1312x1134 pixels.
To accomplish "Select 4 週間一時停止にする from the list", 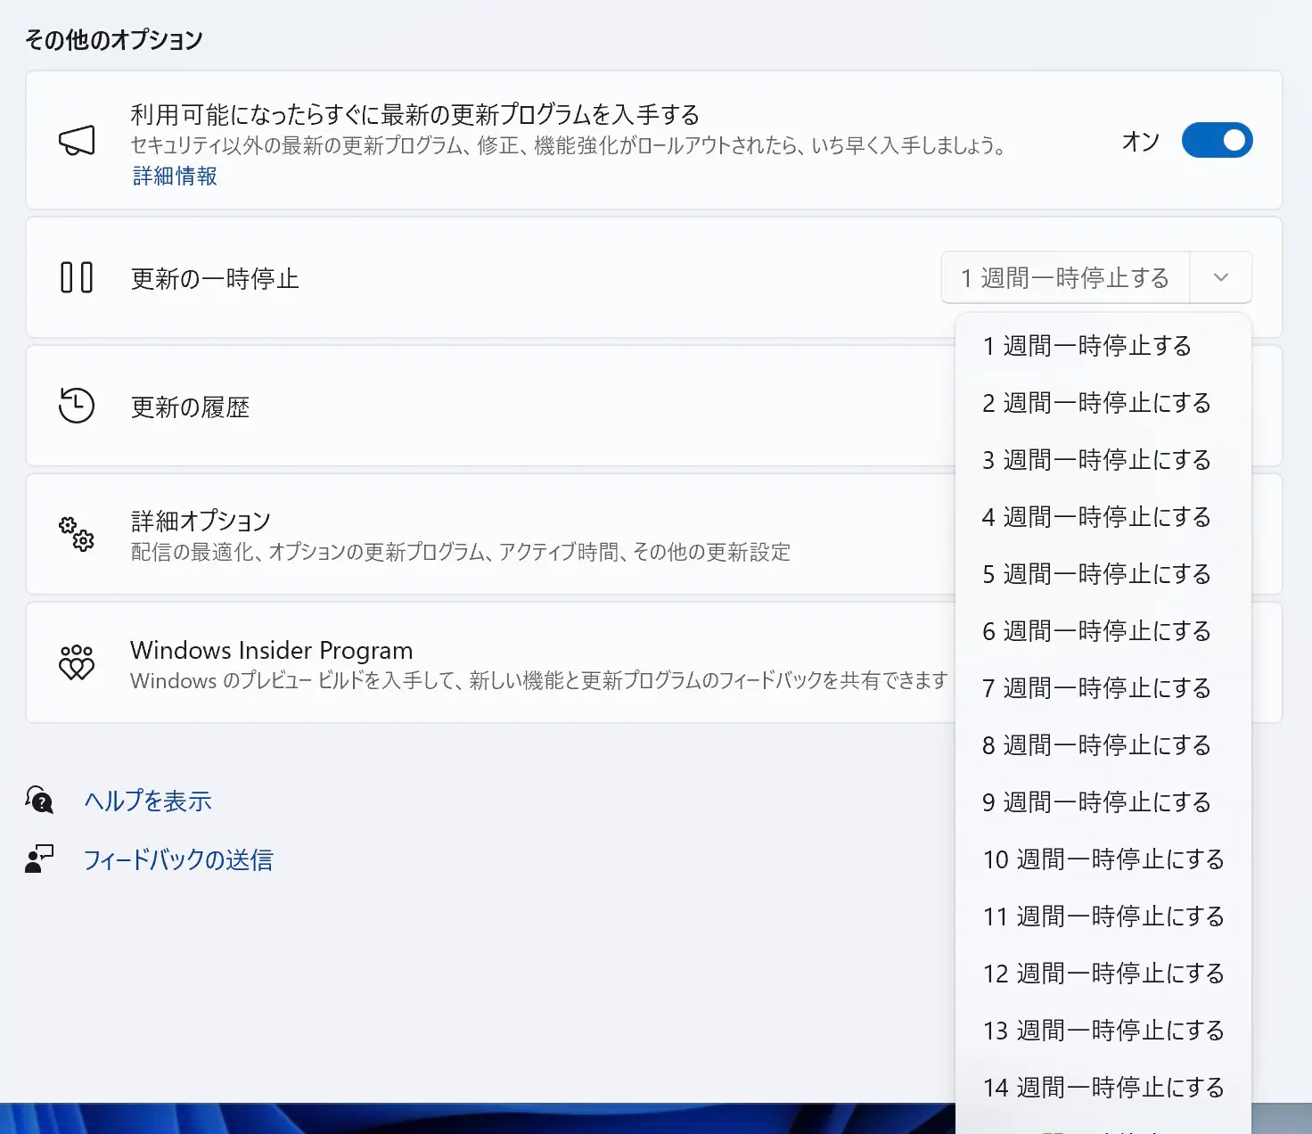I will 1096,517.
